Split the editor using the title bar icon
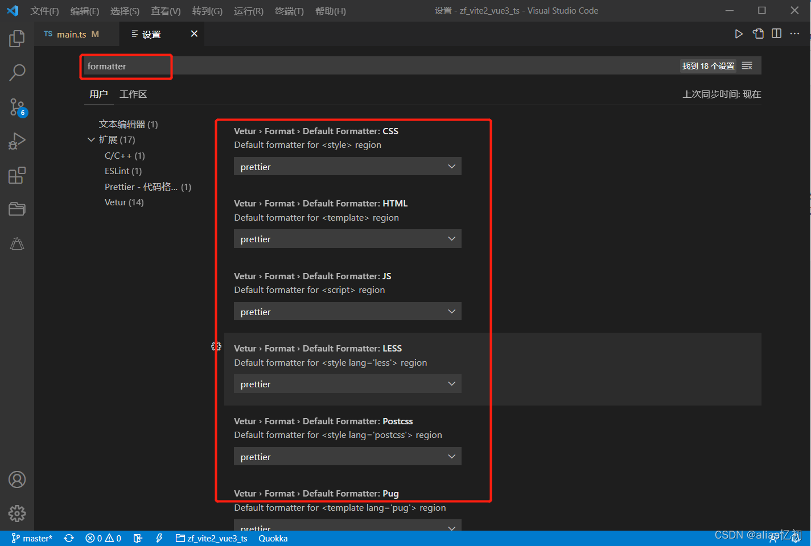 (x=776, y=34)
